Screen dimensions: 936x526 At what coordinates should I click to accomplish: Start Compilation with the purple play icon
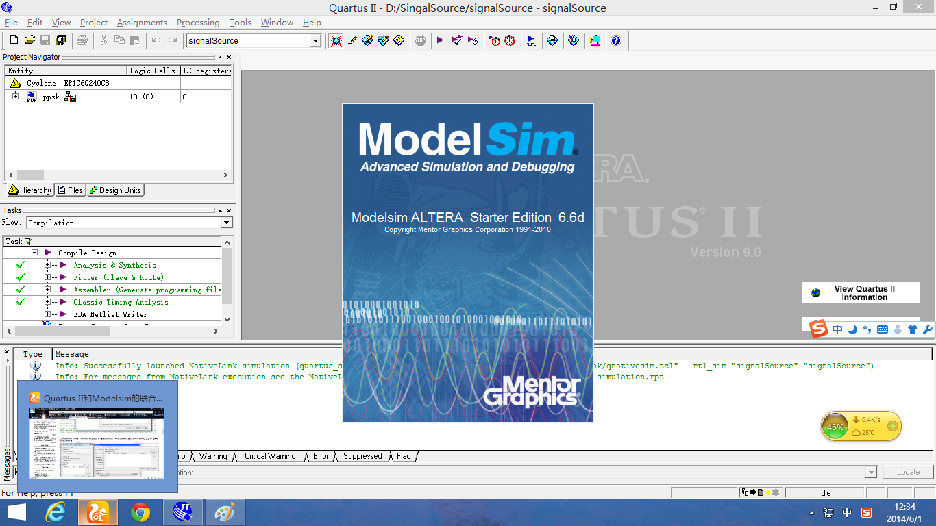point(441,40)
